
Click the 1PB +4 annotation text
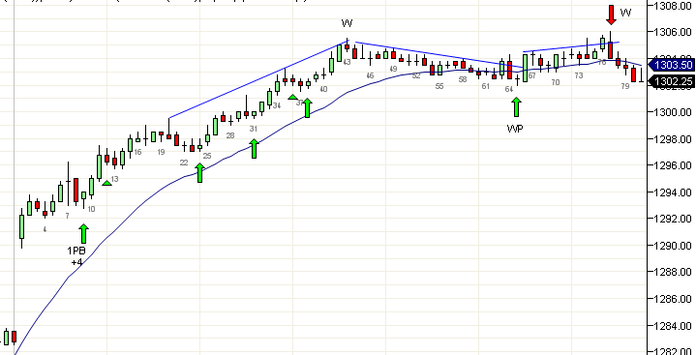pyautogui.click(x=76, y=256)
